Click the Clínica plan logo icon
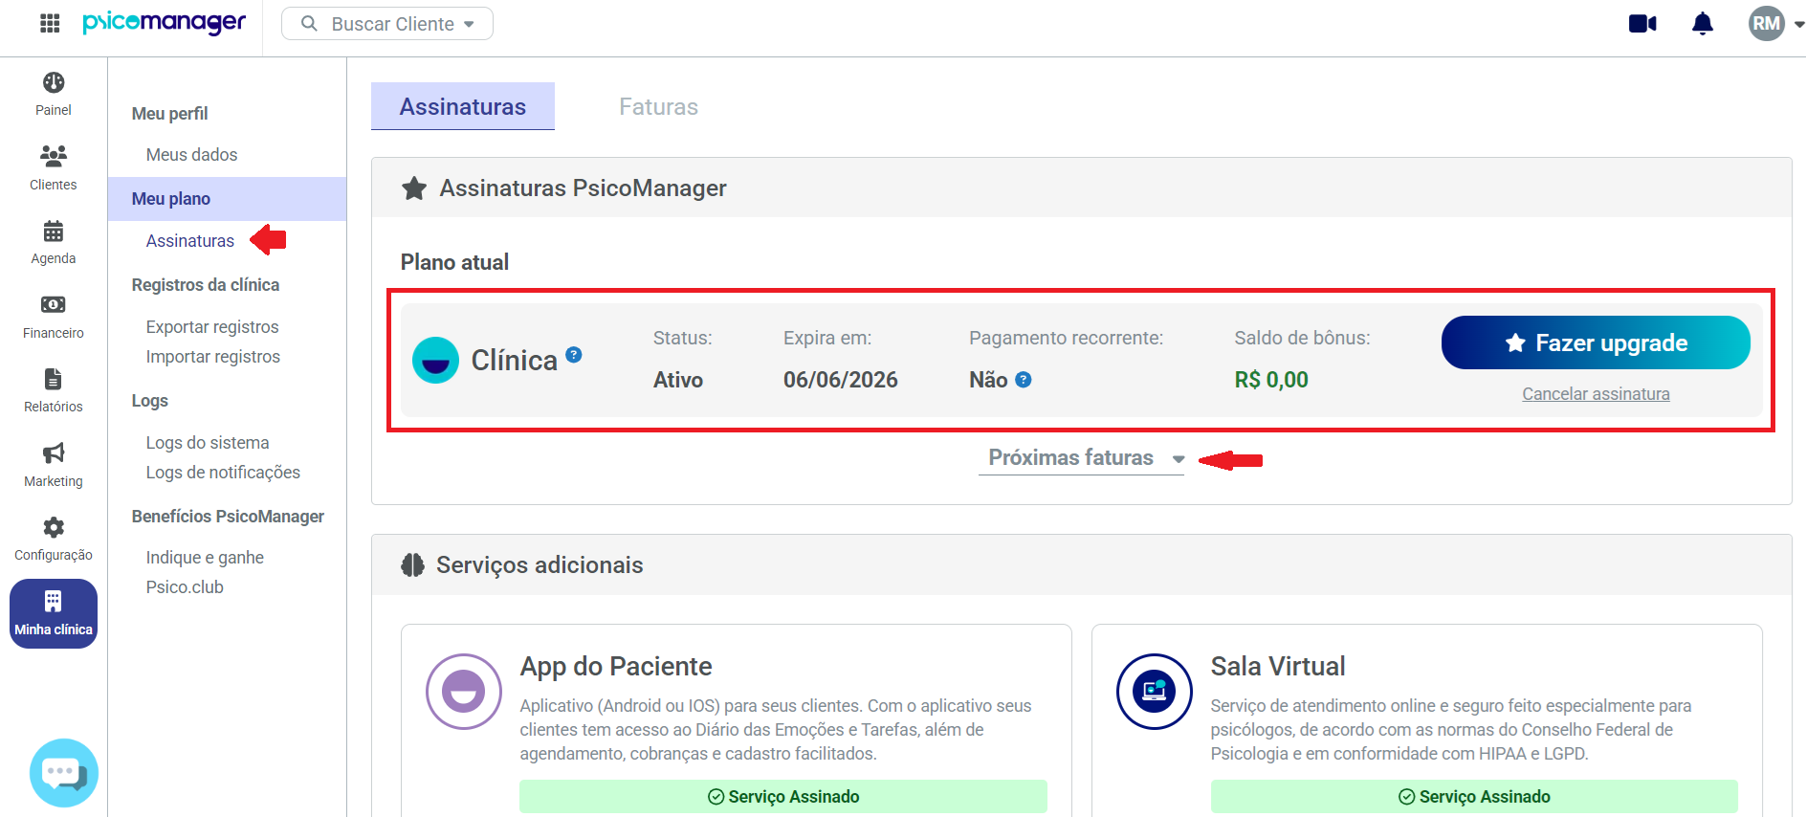 tap(435, 361)
